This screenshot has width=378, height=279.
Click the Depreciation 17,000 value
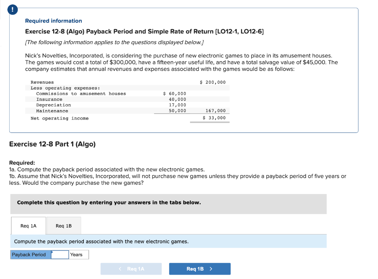pos(178,105)
